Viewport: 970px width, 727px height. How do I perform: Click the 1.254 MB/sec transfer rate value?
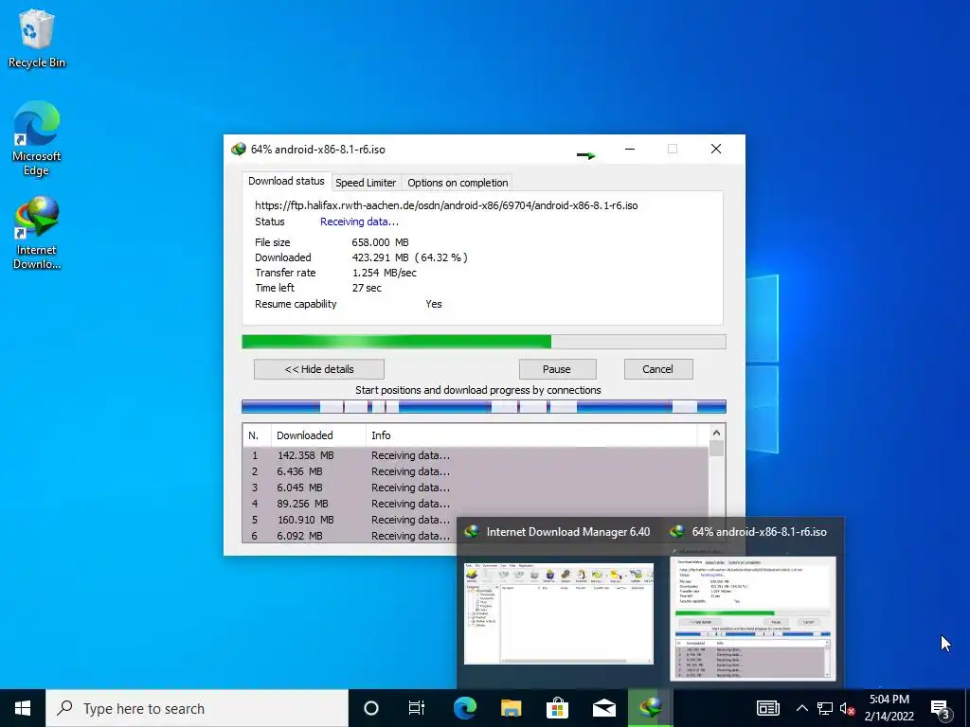[x=385, y=273]
